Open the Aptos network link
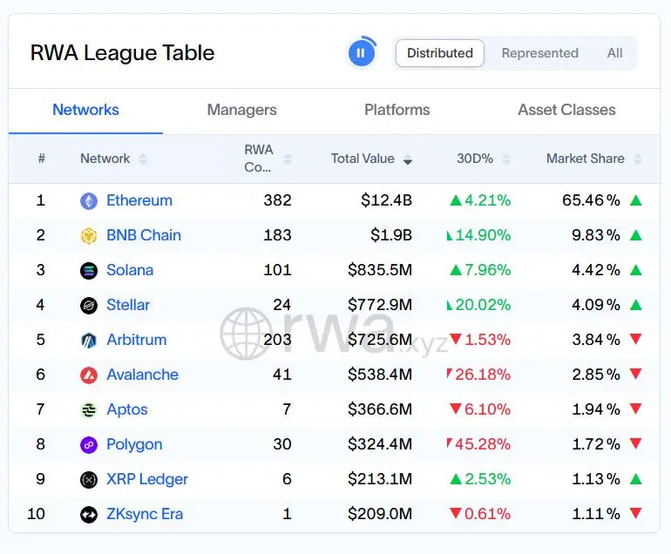Image resolution: width=671 pixels, height=554 pixels. click(126, 409)
